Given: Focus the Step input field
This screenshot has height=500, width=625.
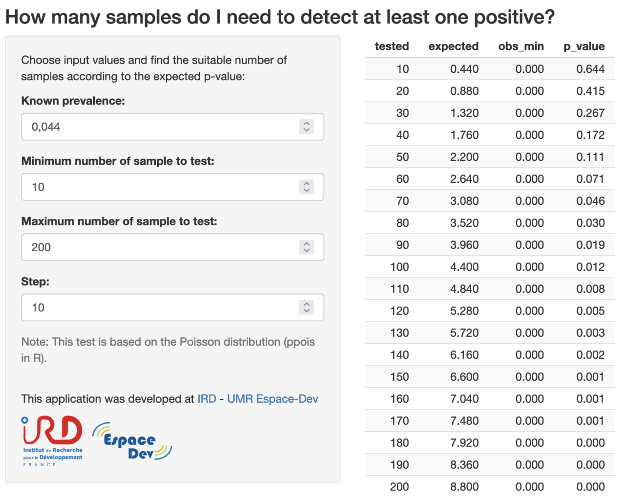Looking at the screenshot, I should pyautogui.click(x=172, y=307).
